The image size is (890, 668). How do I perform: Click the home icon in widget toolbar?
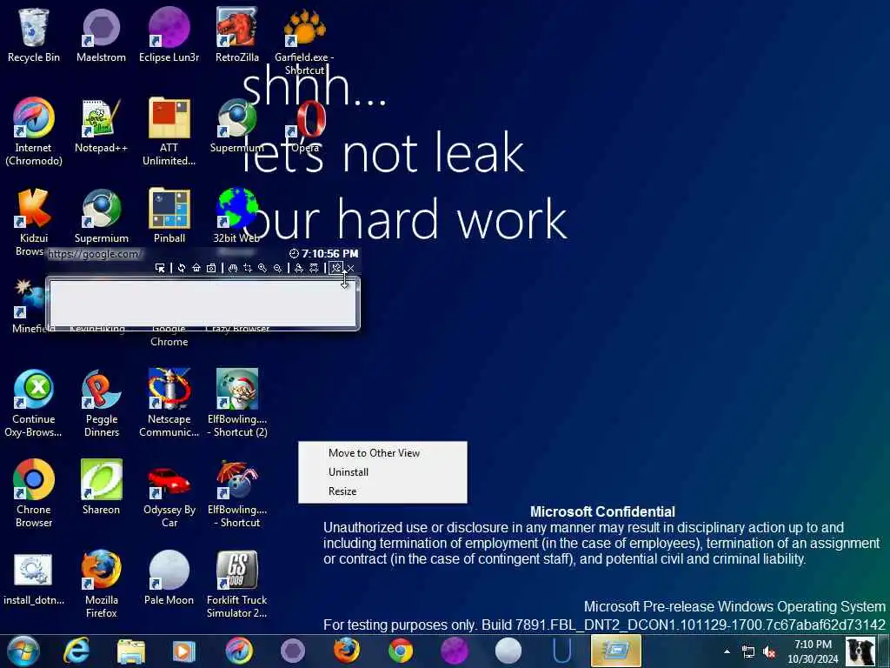click(196, 268)
